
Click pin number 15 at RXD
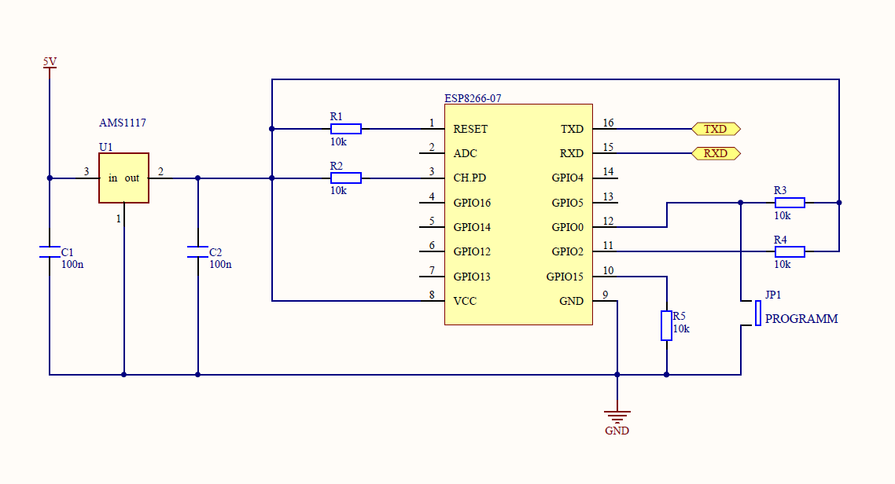(609, 147)
